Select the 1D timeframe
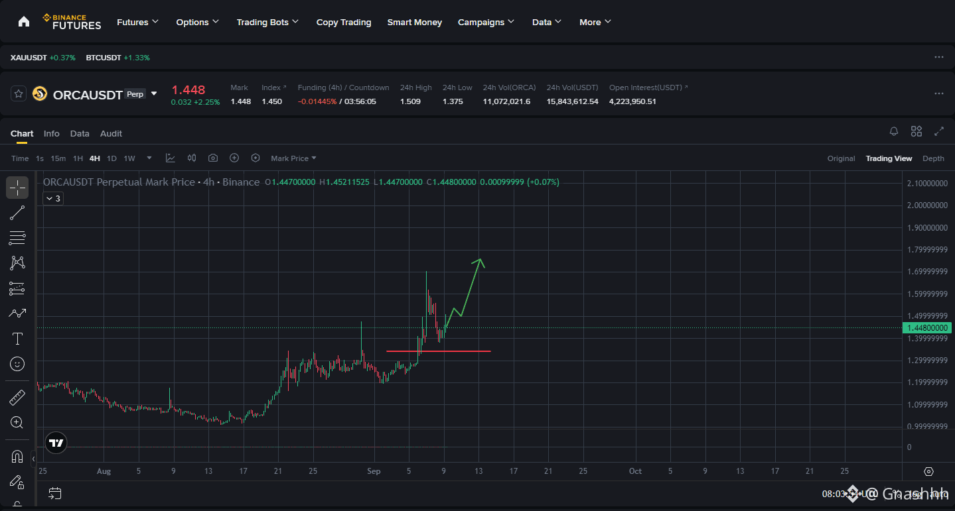The image size is (955, 511). [x=111, y=158]
